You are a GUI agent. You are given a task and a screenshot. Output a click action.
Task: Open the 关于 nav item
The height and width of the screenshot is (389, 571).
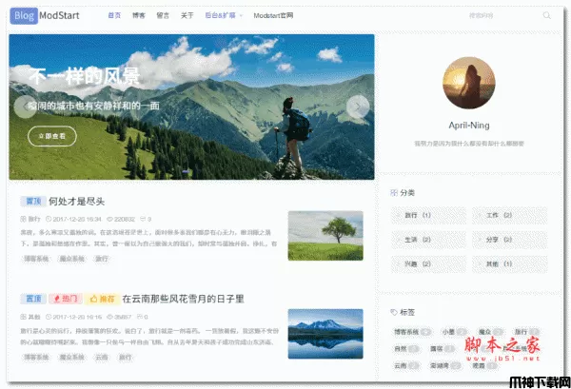point(187,15)
